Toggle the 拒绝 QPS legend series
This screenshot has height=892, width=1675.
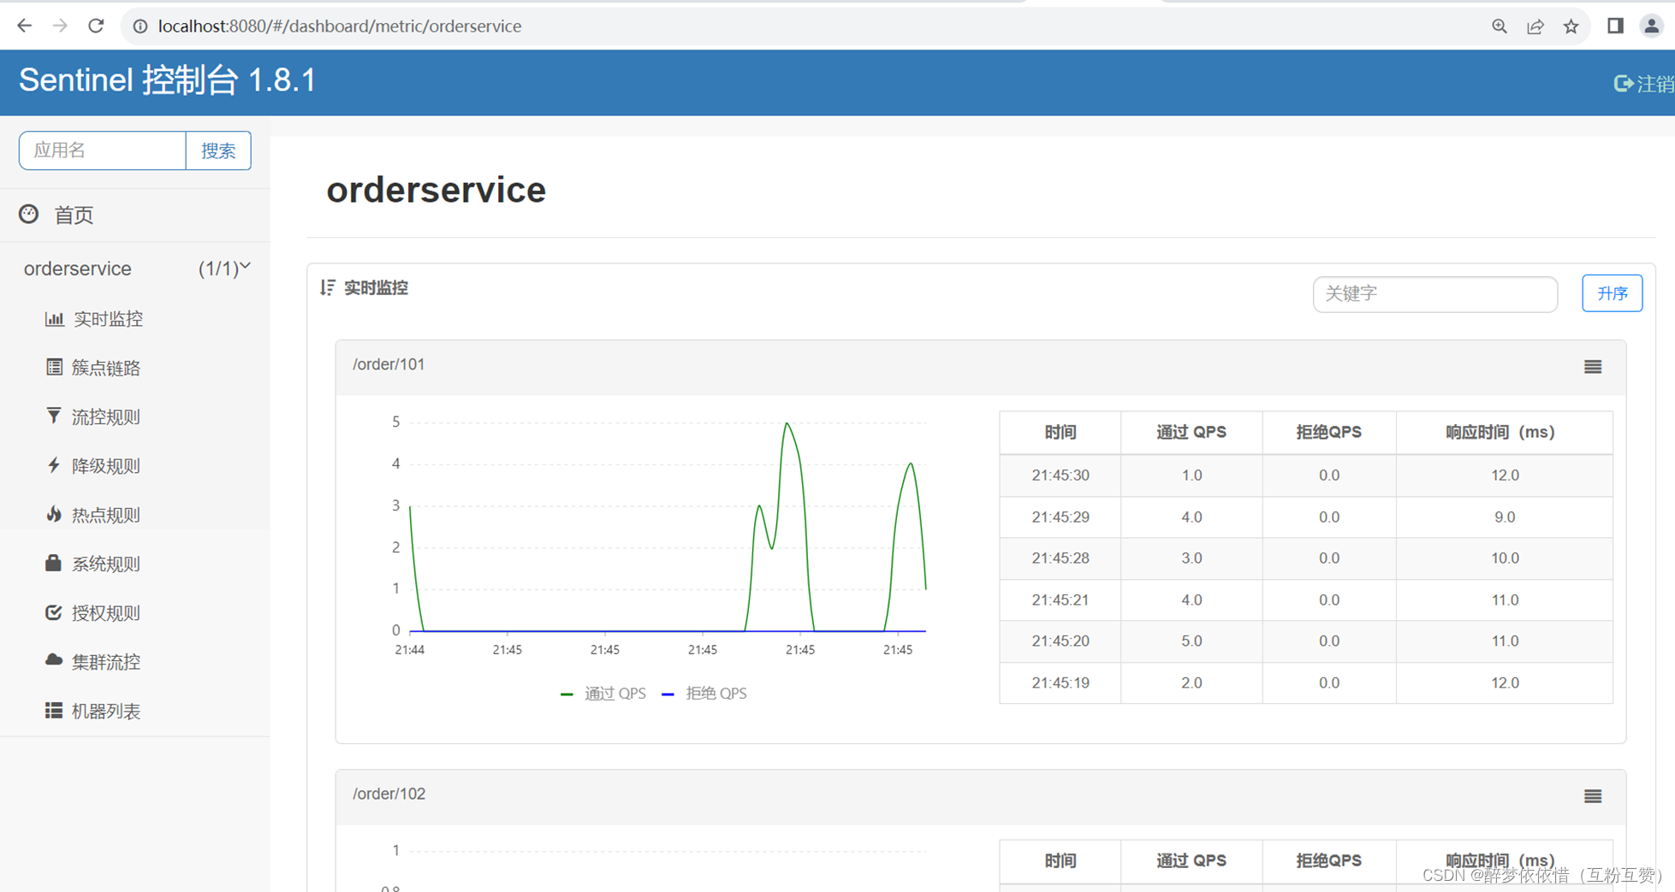point(704,694)
